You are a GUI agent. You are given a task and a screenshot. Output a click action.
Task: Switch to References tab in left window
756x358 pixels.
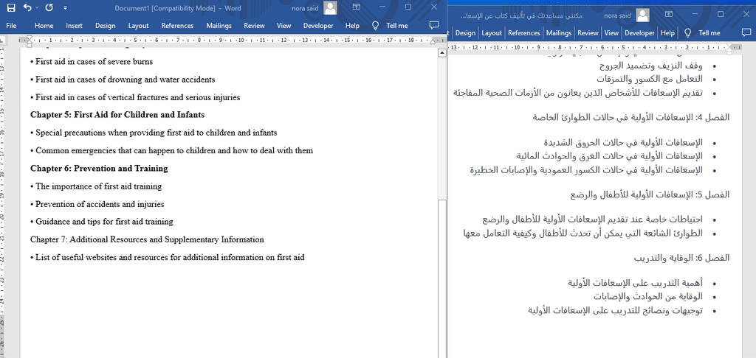[177, 26]
